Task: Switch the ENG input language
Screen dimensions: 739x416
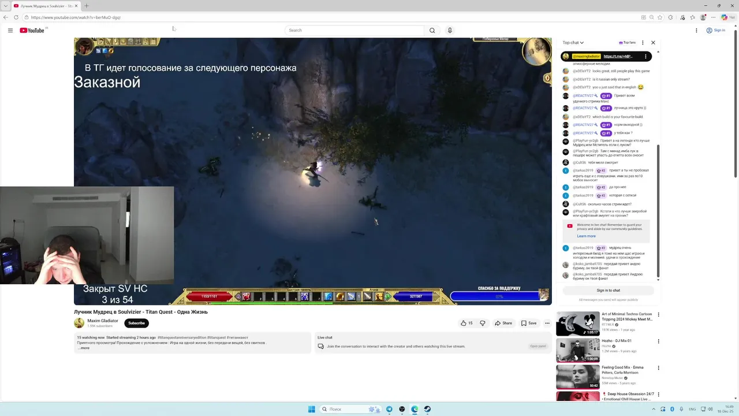Action: click(692, 409)
